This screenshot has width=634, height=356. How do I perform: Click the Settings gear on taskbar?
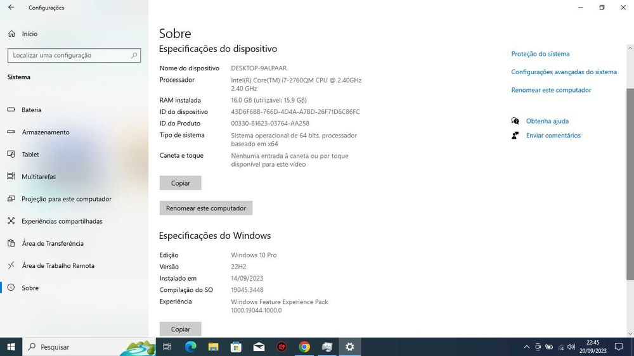[350, 346]
